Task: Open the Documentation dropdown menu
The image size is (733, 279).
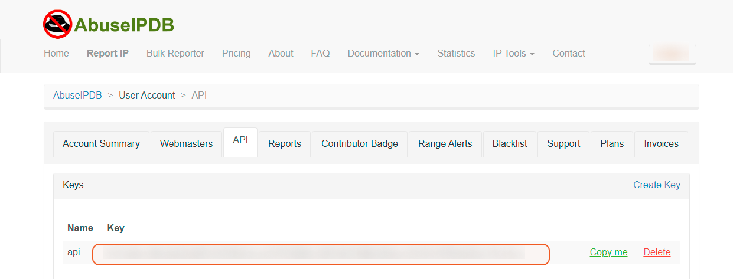Action: (383, 53)
